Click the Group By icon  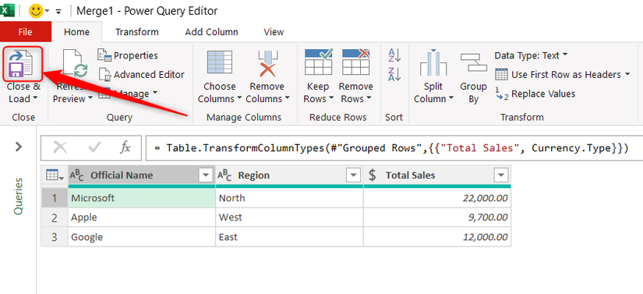[473, 62]
